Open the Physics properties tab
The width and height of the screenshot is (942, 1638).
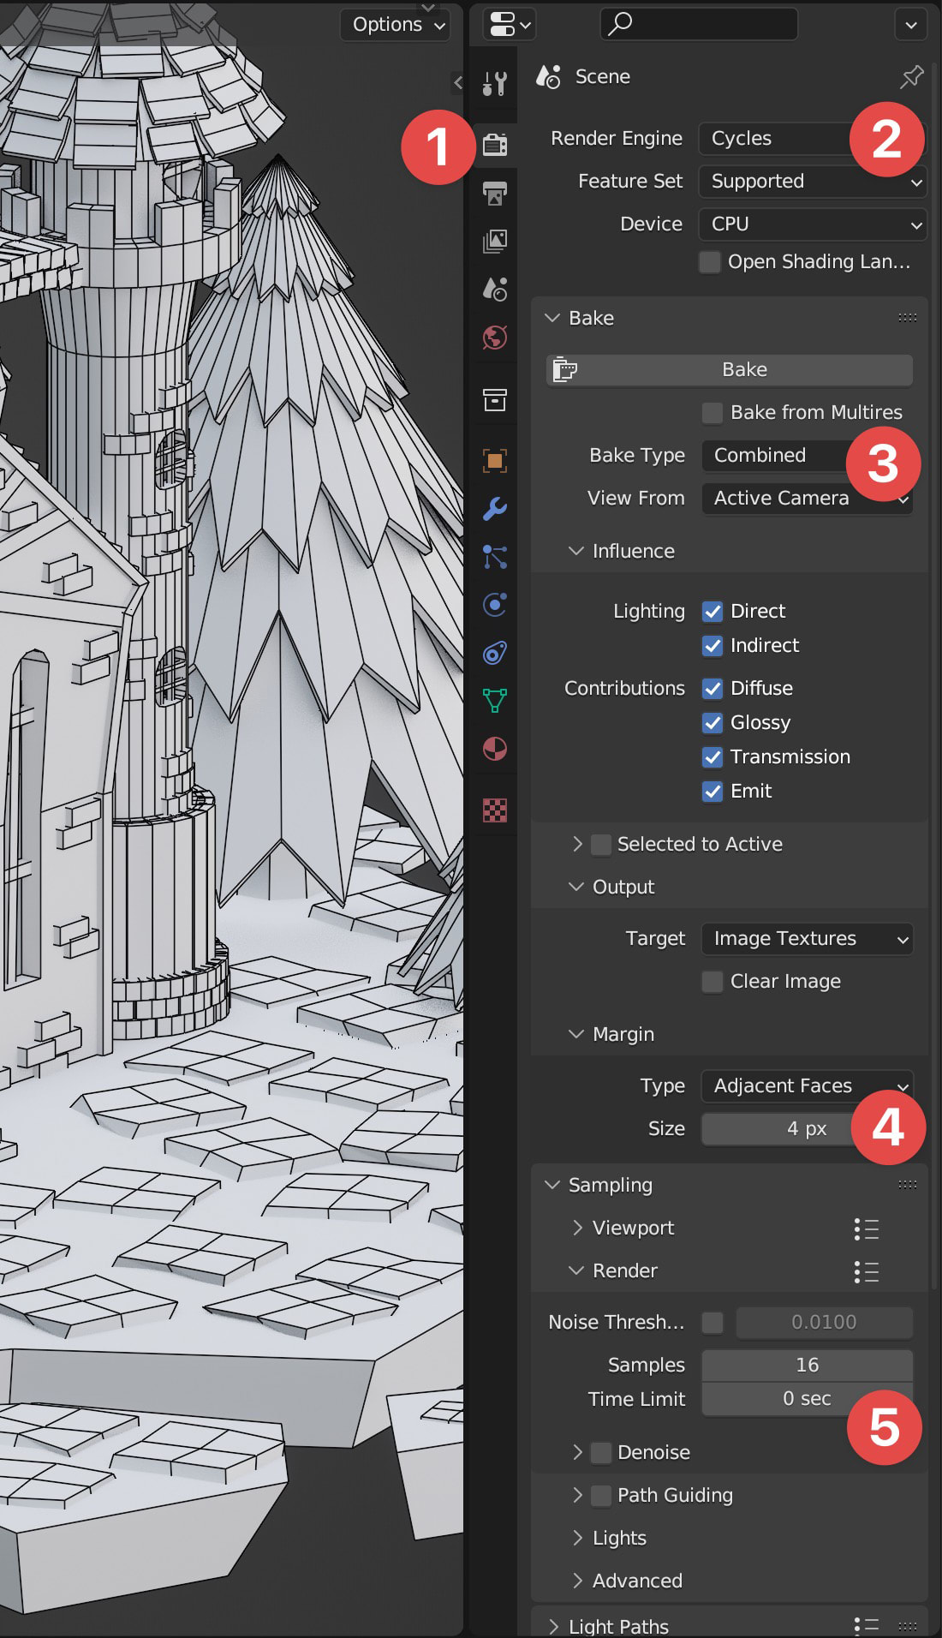(495, 605)
